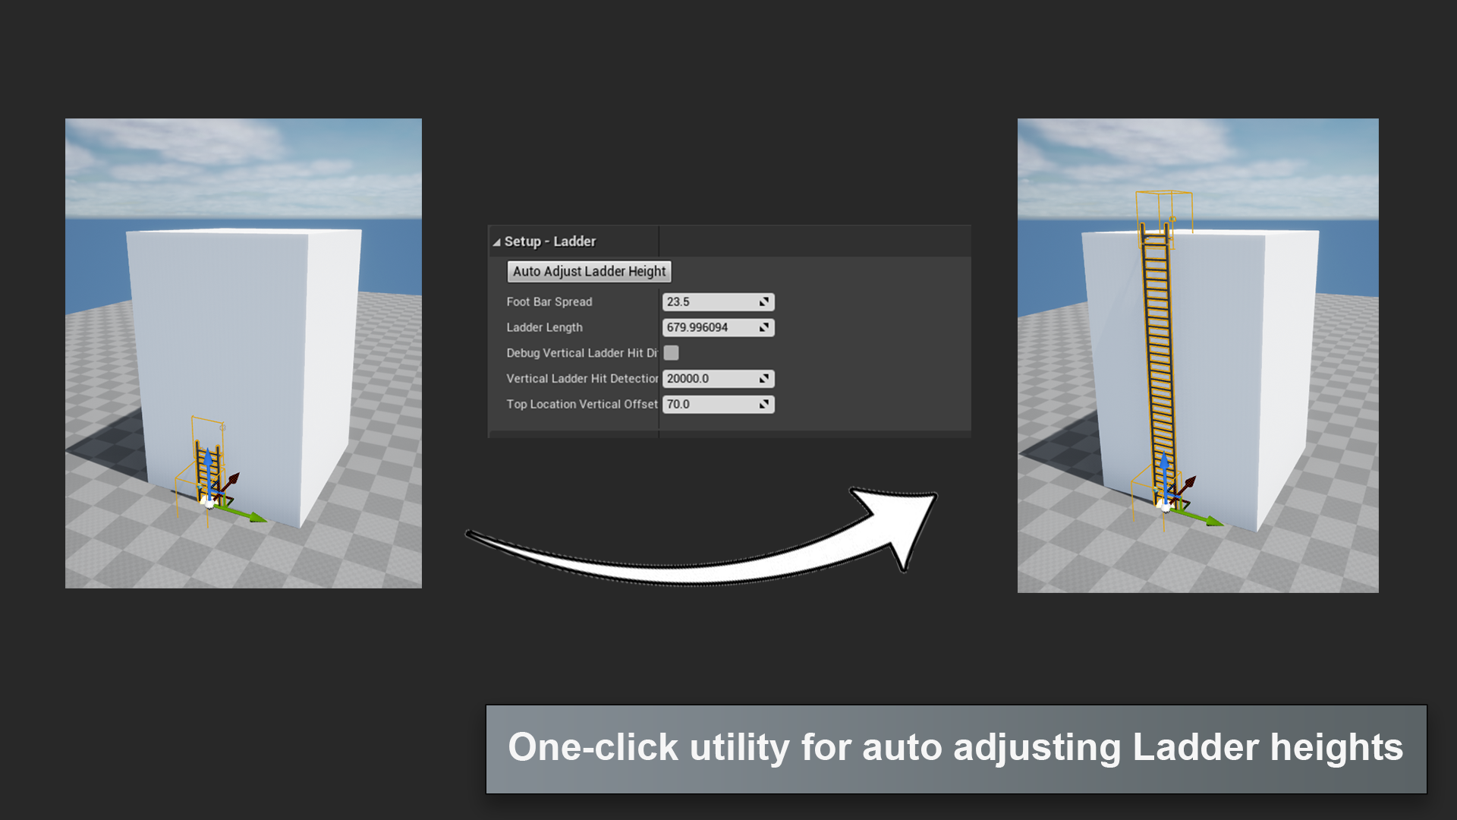Click the Foot Bar Spread spin arrow icon
The width and height of the screenshot is (1457, 820).
tap(764, 302)
